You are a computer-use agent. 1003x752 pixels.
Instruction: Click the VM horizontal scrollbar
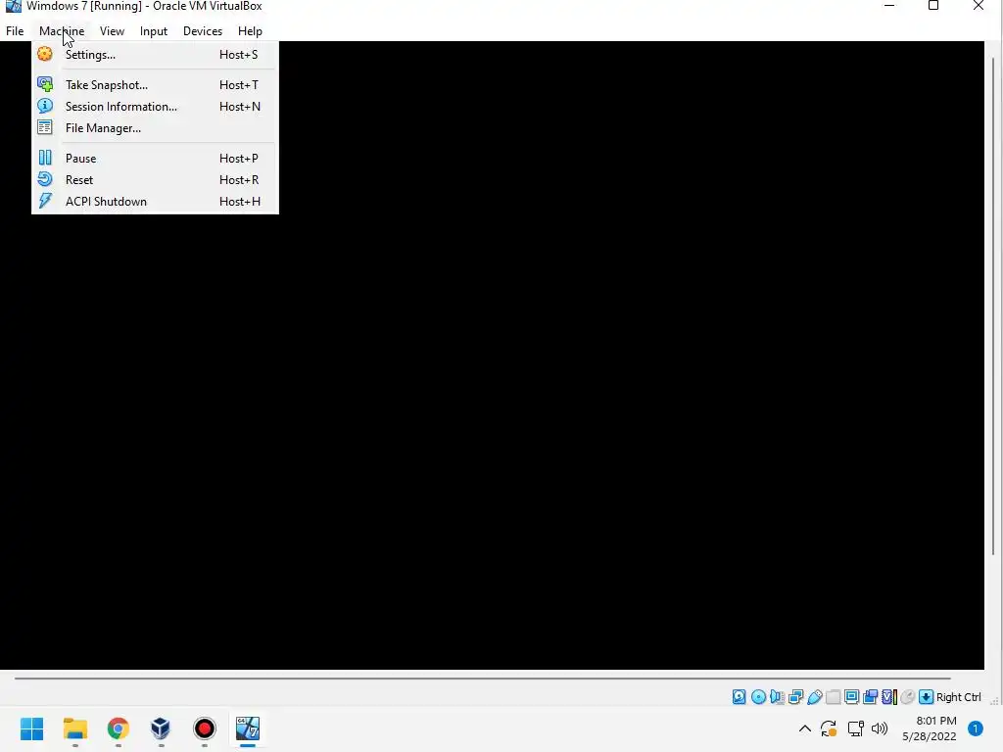[x=482, y=678]
